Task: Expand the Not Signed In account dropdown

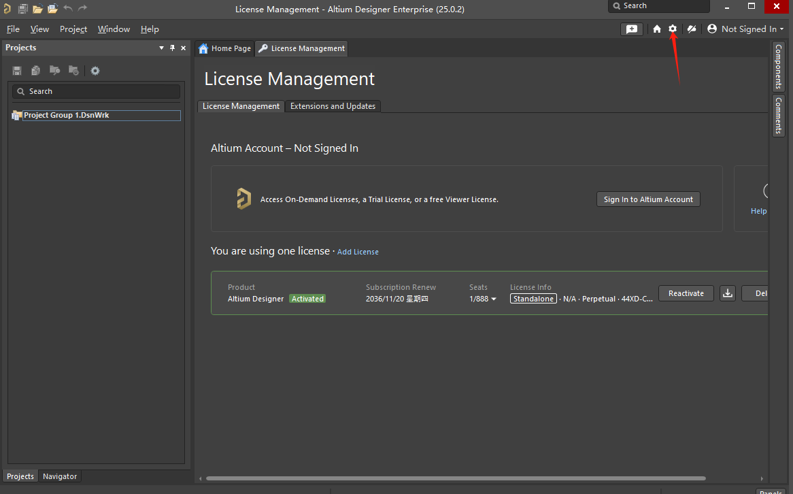Action: (746, 29)
